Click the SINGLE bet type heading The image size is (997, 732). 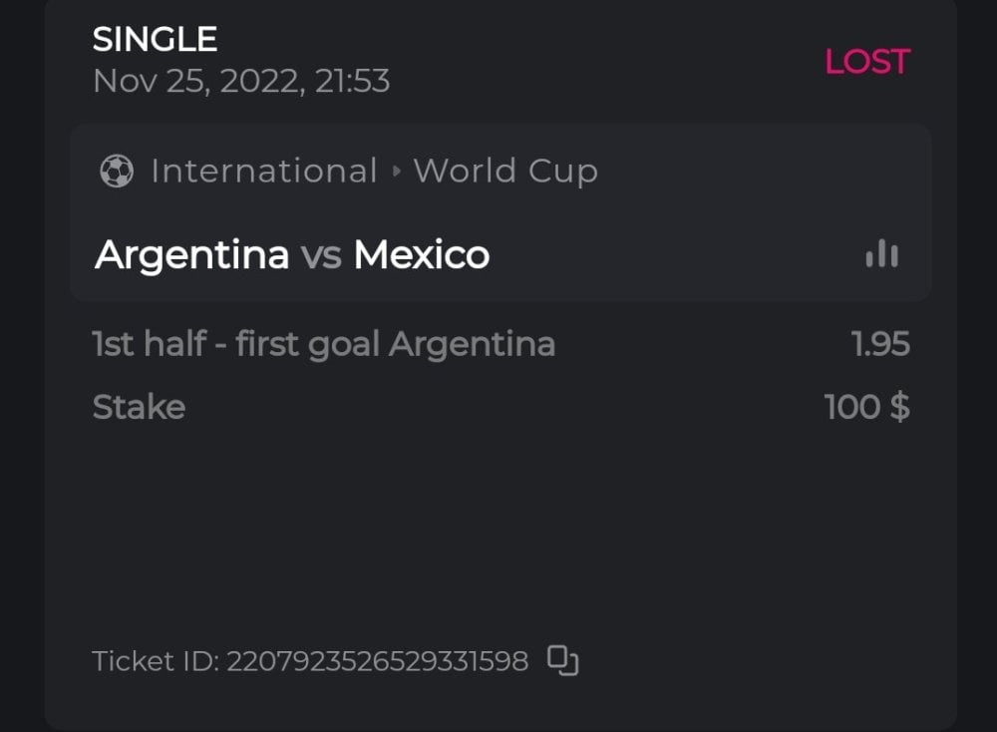click(155, 40)
